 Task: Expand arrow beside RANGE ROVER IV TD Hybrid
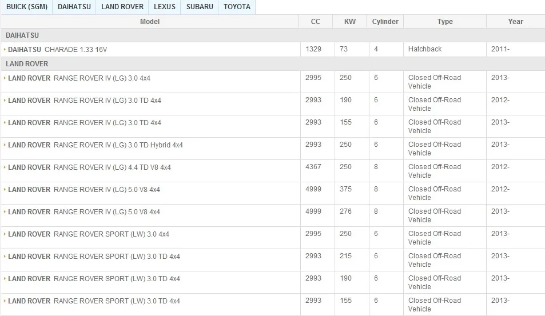[x=5, y=145]
